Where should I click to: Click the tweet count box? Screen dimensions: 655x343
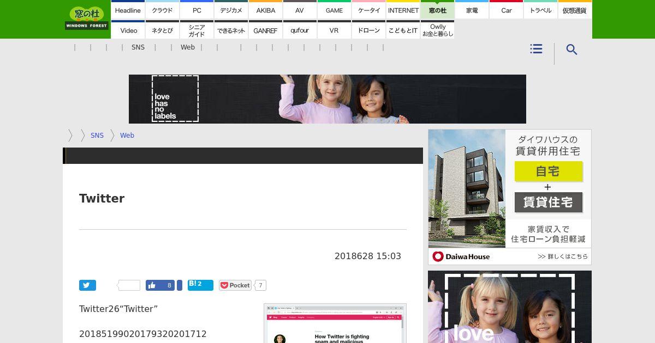129,285
